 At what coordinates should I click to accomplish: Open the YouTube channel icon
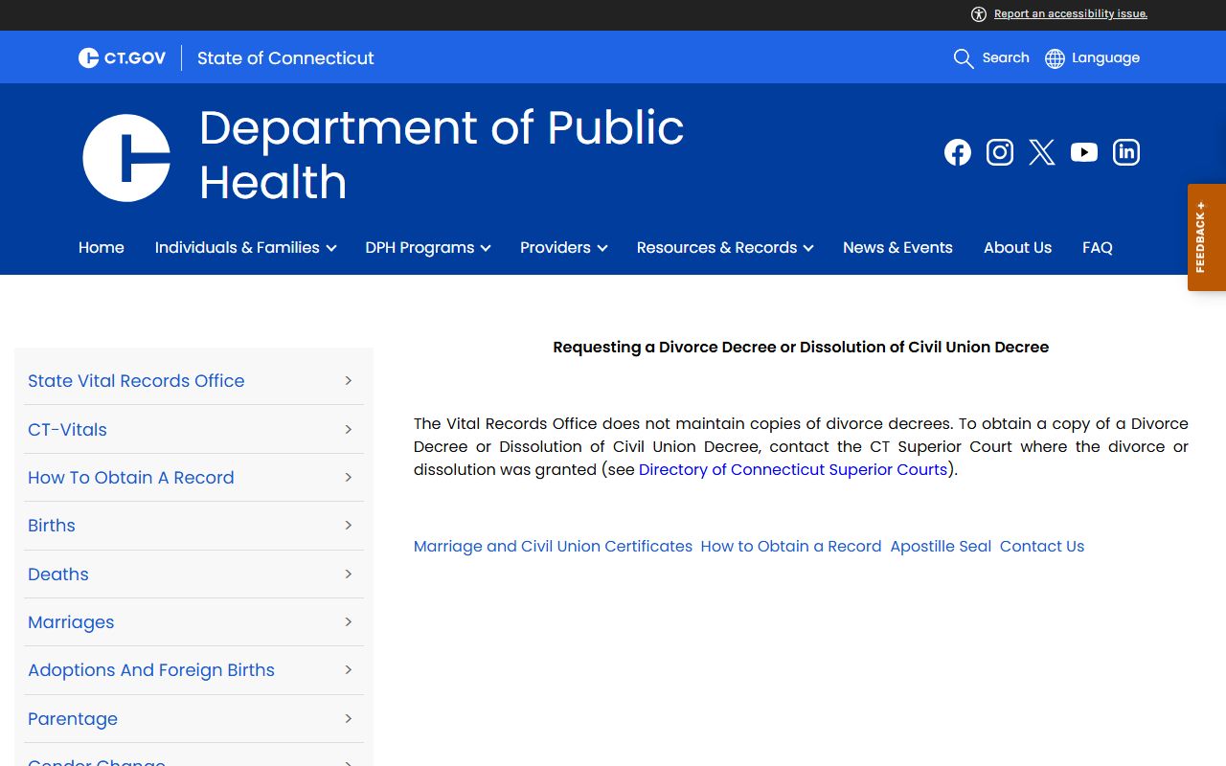pyautogui.click(x=1083, y=152)
